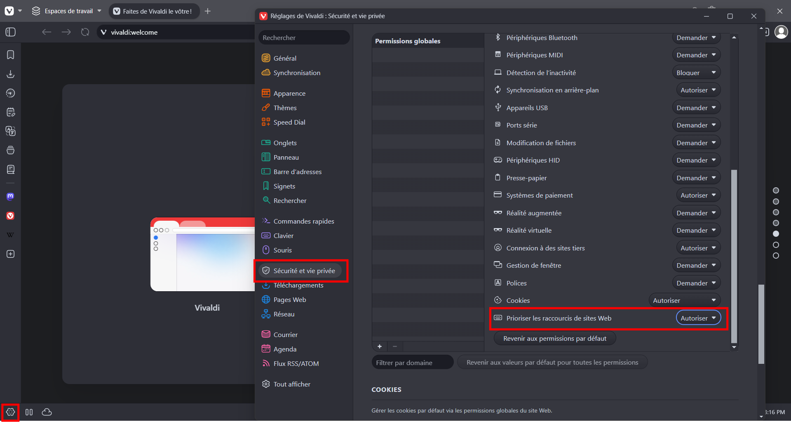Open the History panel

coord(10,93)
